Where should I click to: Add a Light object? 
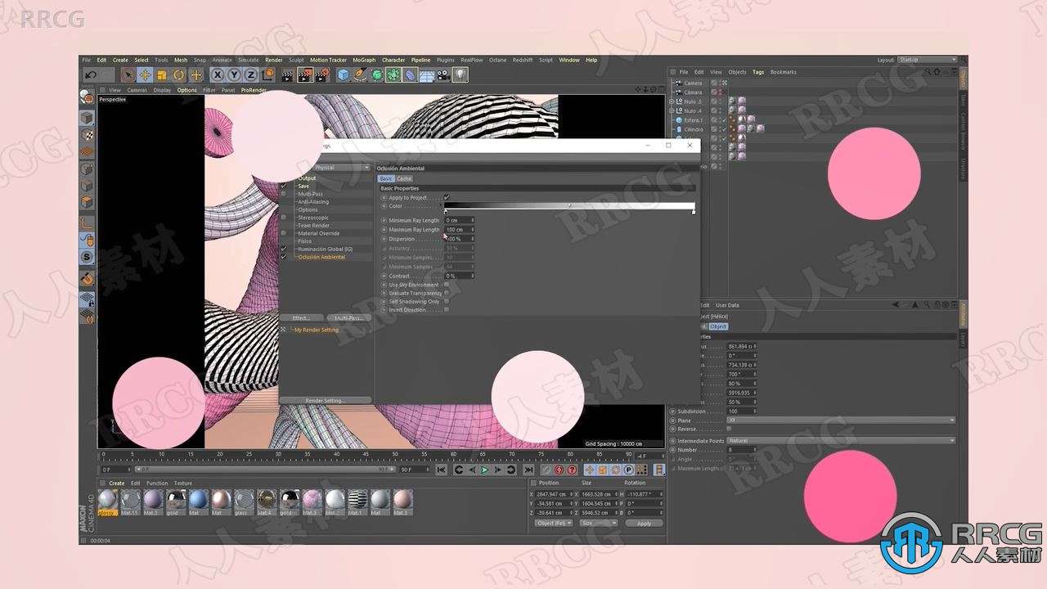pyautogui.click(x=461, y=75)
